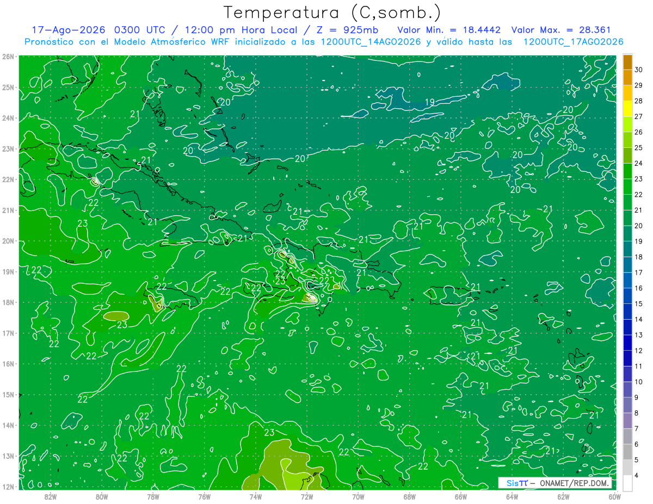Click the '76W' longitude axis label
This screenshot has width=653, height=504.
click(x=204, y=496)
